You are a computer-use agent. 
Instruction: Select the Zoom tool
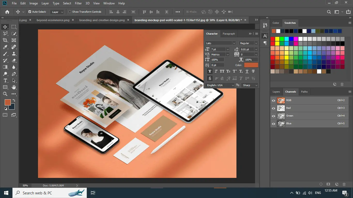coord(5,94)
